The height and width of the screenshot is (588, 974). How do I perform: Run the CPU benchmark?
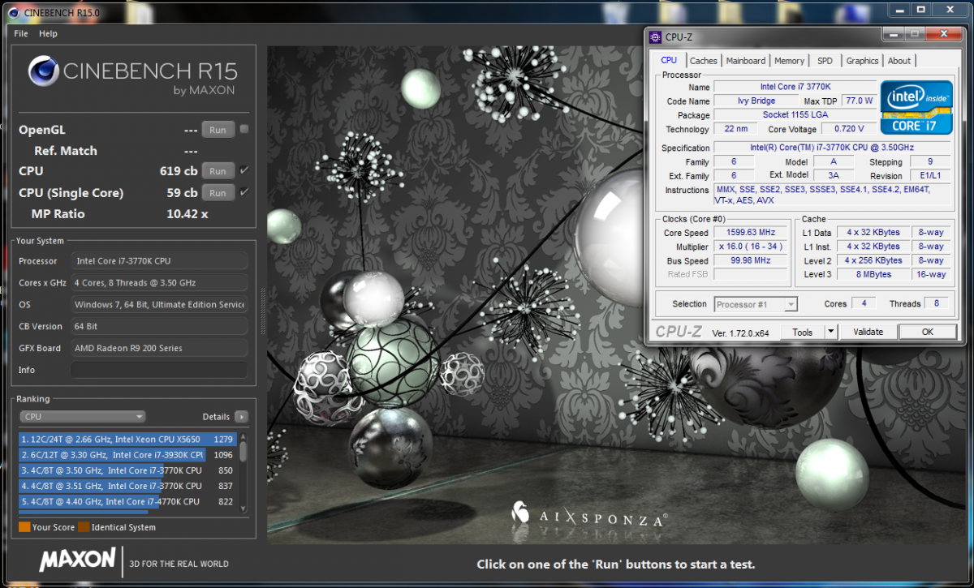(x=218, y=171)
